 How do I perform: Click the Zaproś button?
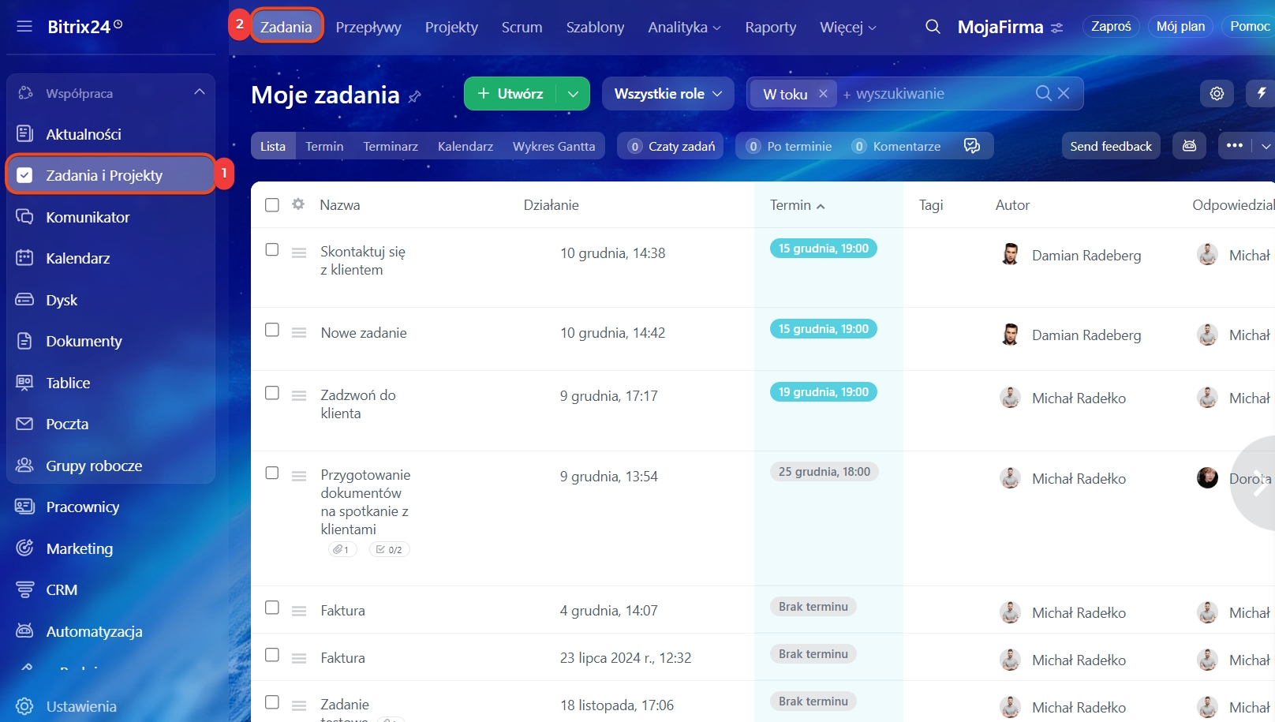click(x=1111, y=27)
